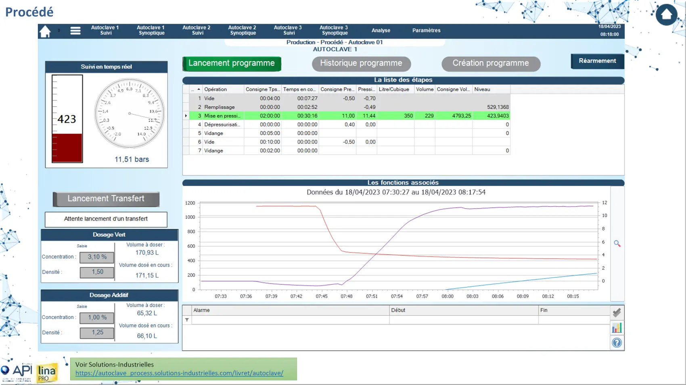The image size is (686, 385).
Task: Switch to Autoclave 1 Synoptique tab
Action: pyautogui.click(x=151, y=31)
